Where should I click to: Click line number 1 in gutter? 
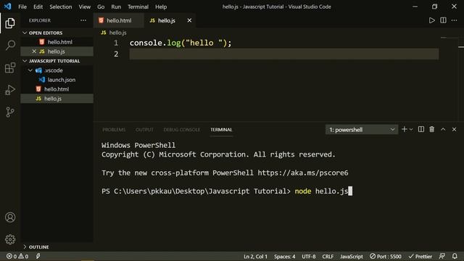click(x=116, y=43)
